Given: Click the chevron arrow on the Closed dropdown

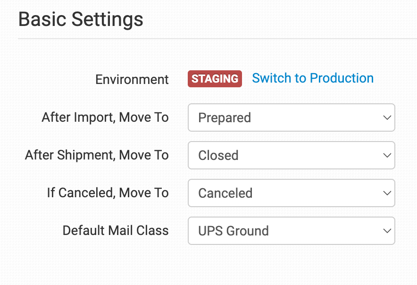Looking at the screenshot, I should click(x=387, y=155).
